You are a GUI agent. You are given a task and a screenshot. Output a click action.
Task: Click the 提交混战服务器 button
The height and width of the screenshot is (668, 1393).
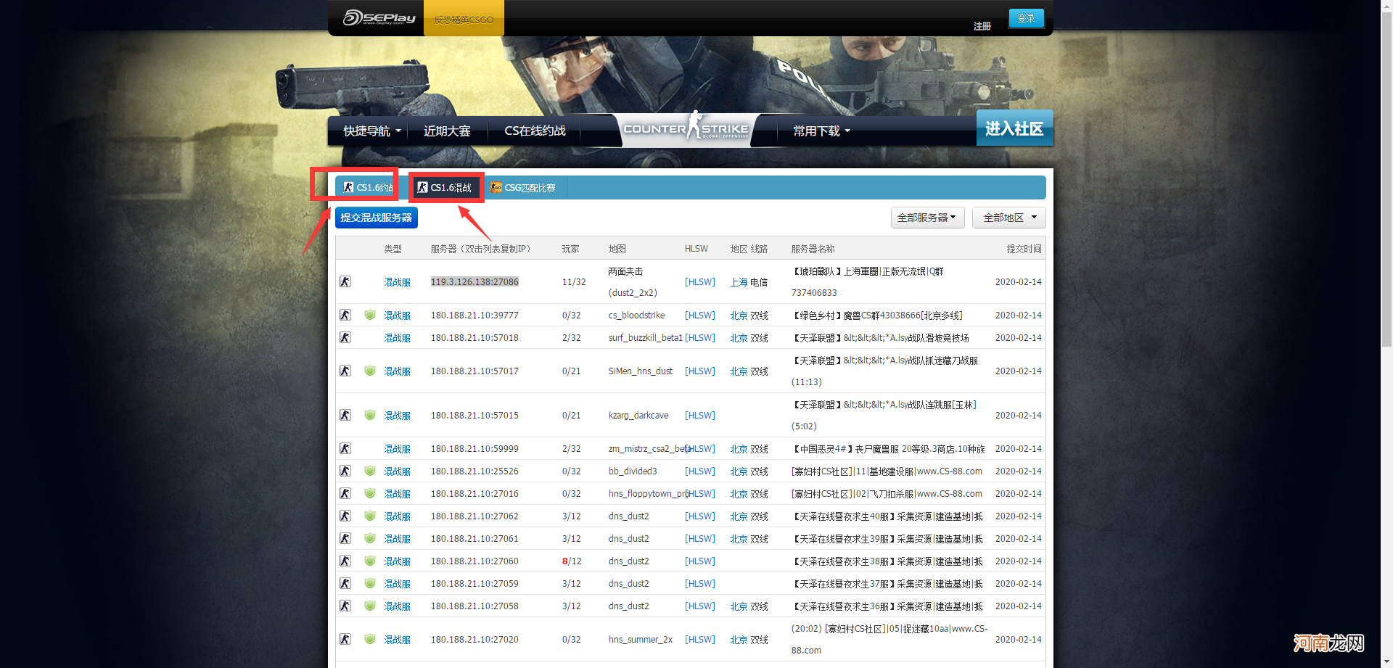point(377,218)
